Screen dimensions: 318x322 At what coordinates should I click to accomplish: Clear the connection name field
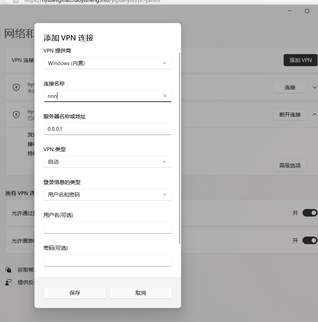click(x=165, y=96)
